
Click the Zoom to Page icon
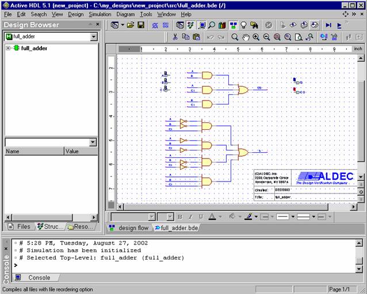pyautogui.click(x=299, y=37)
